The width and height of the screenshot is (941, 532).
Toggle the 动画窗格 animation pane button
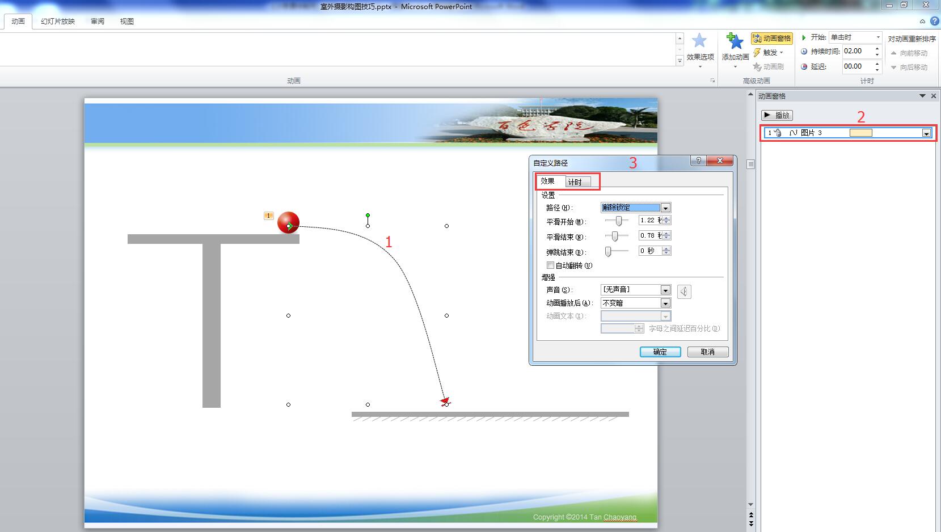[x=771, y=38]
